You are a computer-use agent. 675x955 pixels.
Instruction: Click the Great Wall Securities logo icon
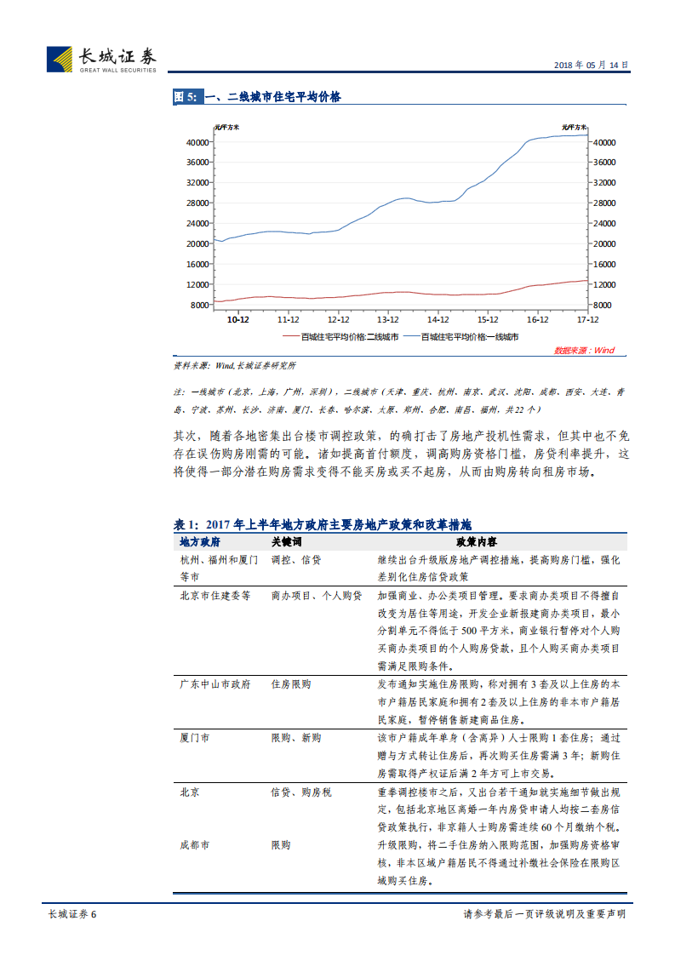pos(59,60)
